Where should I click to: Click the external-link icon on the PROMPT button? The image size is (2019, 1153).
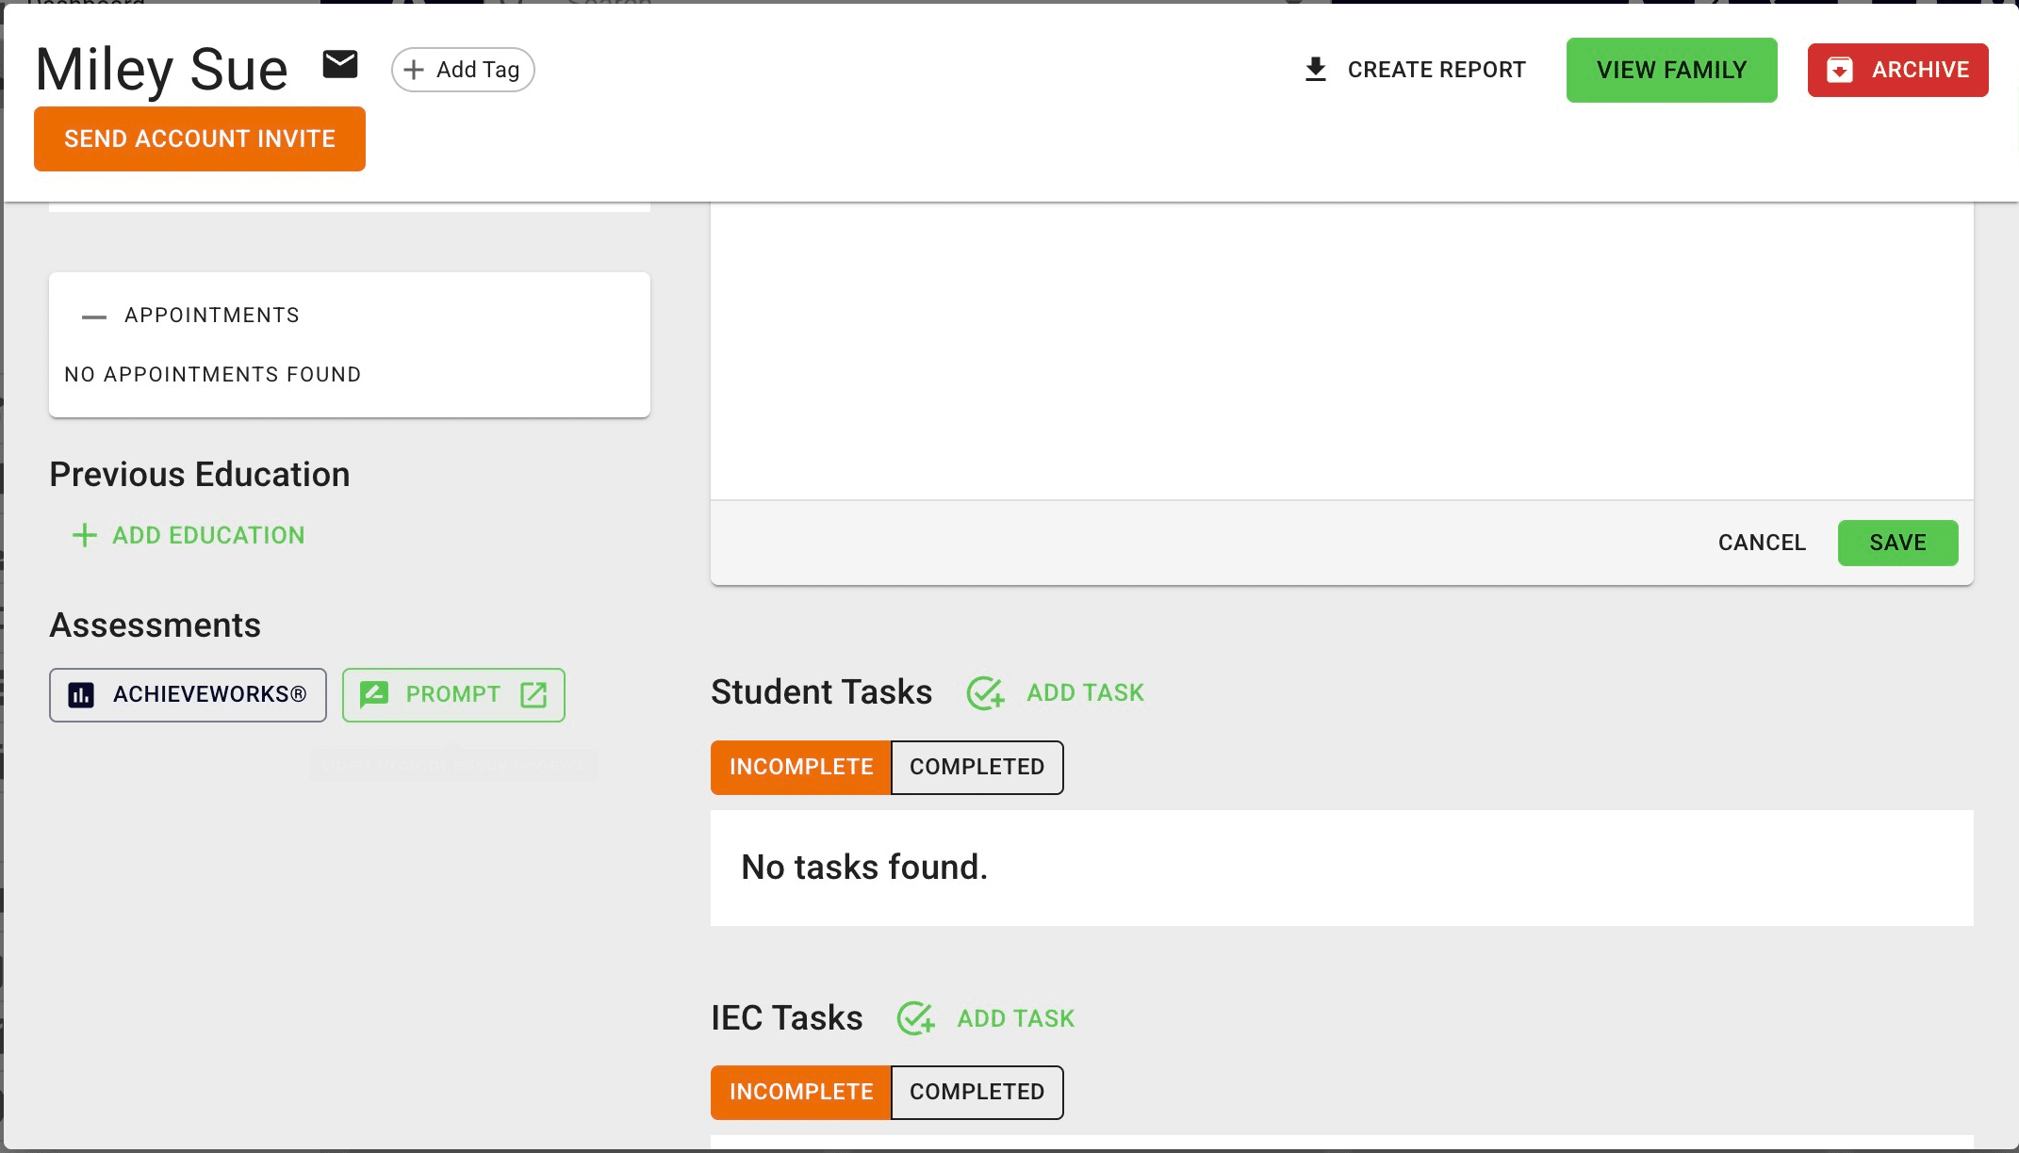(533, 694)
